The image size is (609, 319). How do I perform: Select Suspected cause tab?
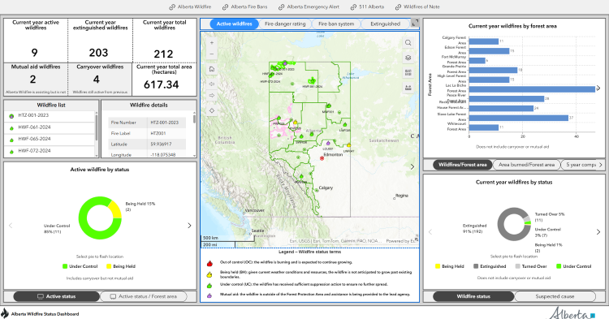click(555, 296)
